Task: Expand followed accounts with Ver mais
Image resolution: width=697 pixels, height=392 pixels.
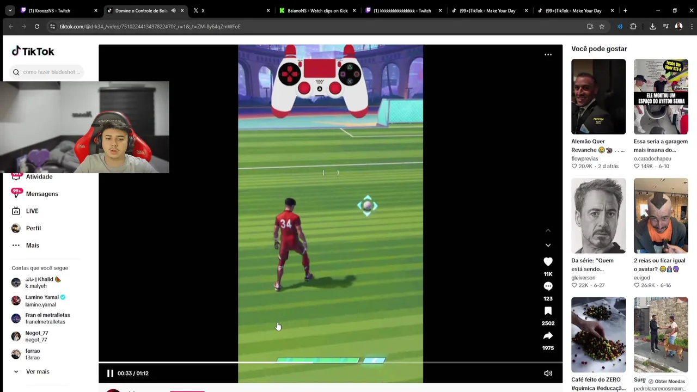Action: tap(38, 371)
